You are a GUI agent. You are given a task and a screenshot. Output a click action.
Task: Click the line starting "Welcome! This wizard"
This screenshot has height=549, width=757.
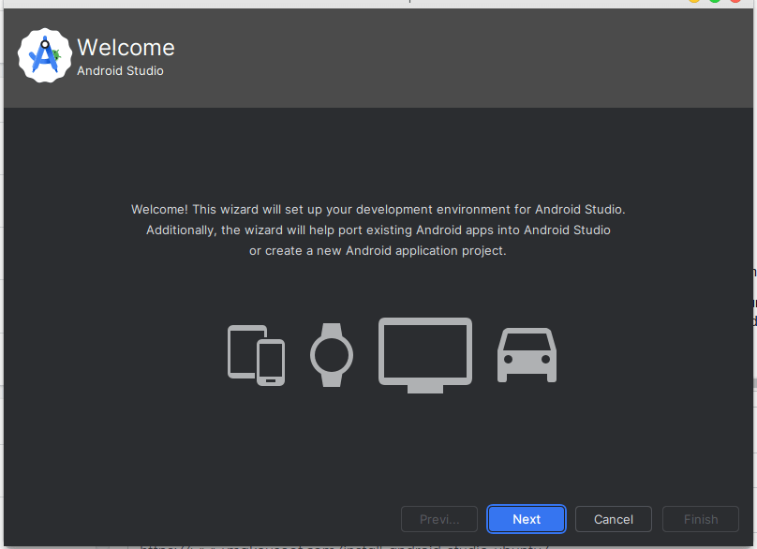click(378, 210)
